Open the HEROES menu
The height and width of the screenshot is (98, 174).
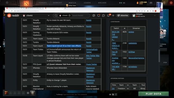43,3
